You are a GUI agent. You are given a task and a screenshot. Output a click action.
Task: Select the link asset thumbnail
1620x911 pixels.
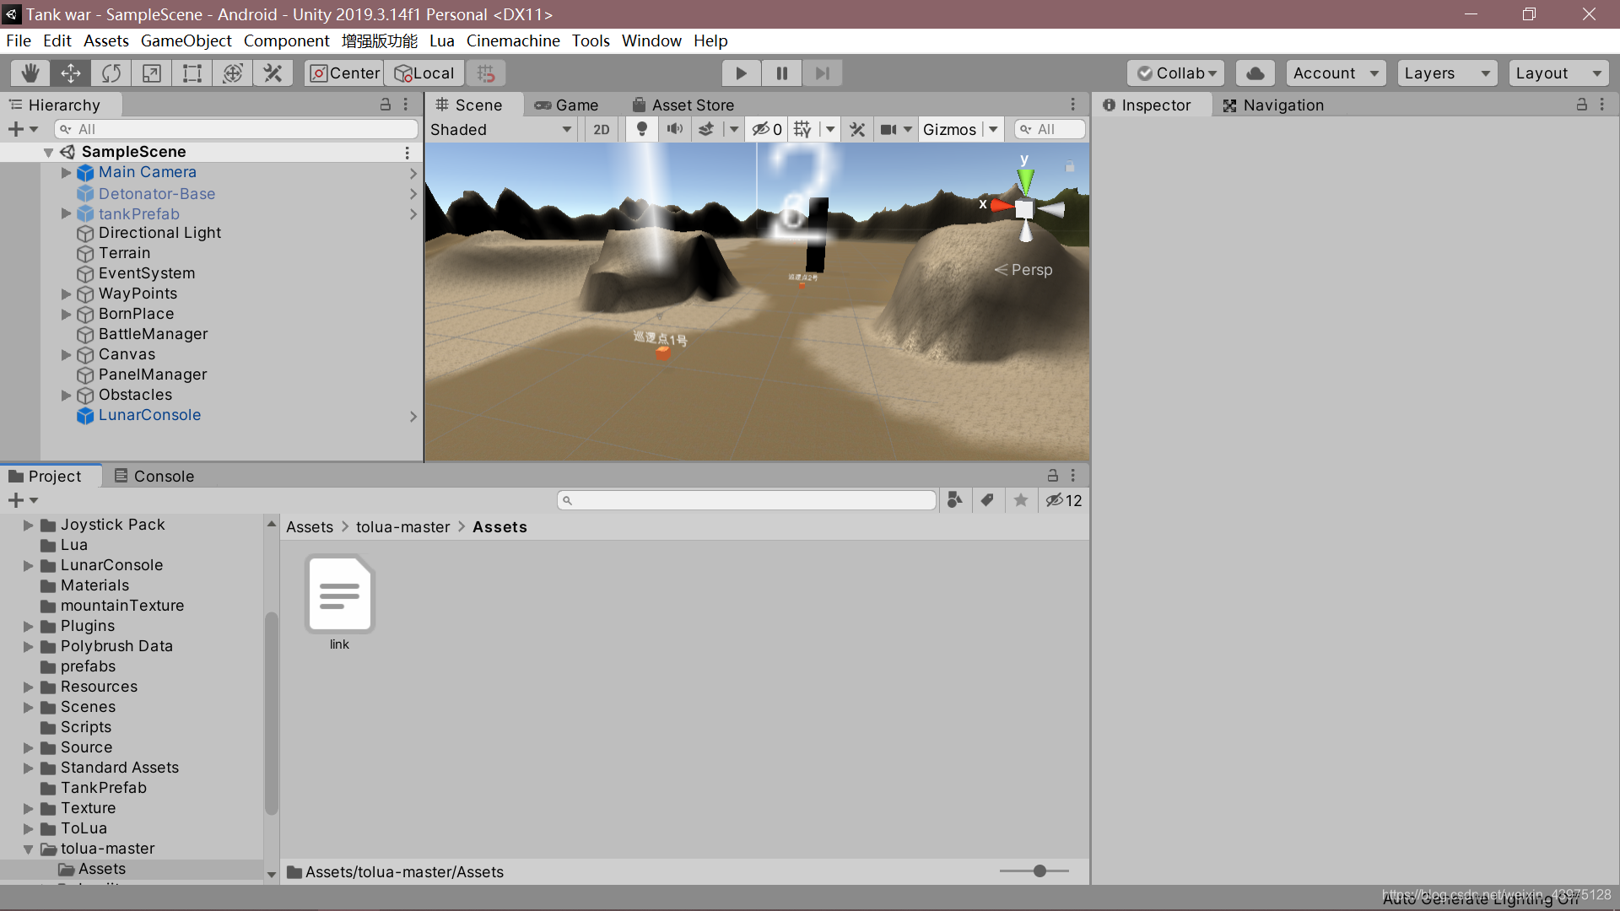coord(339,595)
